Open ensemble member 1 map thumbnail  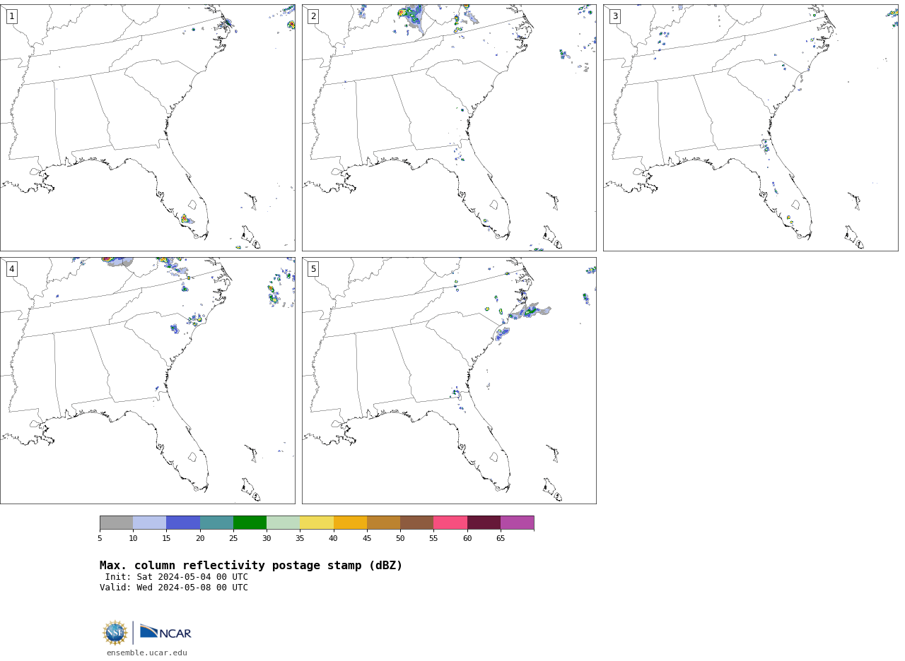click(148, 128)
